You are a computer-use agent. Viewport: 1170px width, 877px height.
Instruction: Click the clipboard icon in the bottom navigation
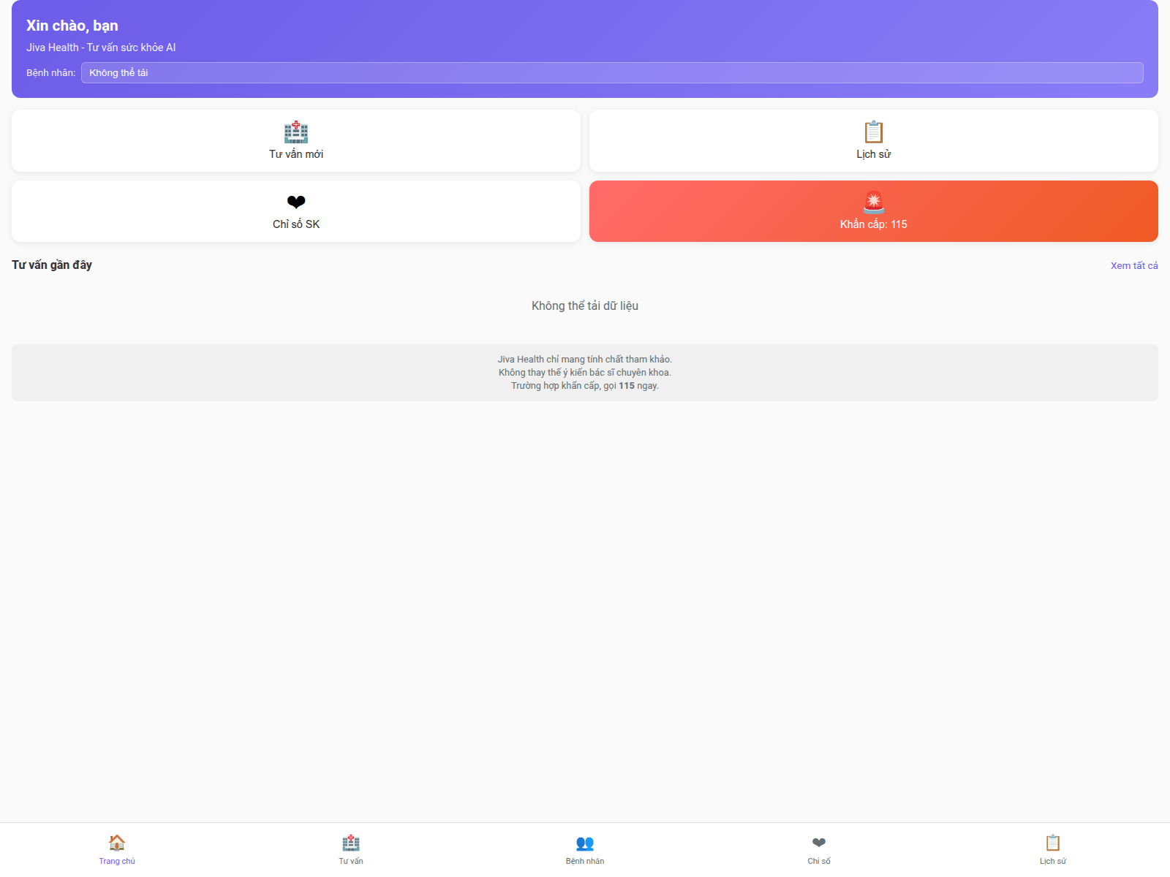coord(1053,843)
